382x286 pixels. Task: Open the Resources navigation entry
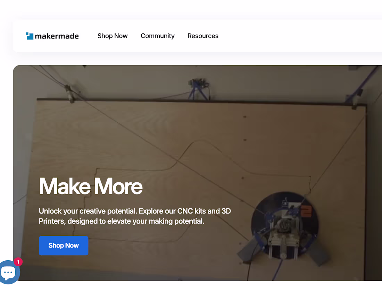pos(203,36)
